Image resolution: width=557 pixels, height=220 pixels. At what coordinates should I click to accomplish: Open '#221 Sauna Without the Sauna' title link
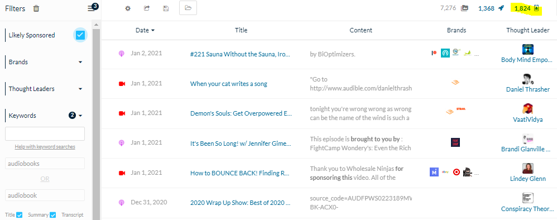coord(241,54)
